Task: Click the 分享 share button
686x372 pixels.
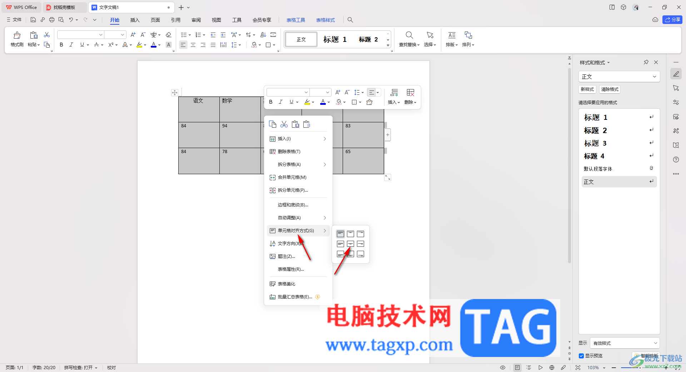Action: 672,20
